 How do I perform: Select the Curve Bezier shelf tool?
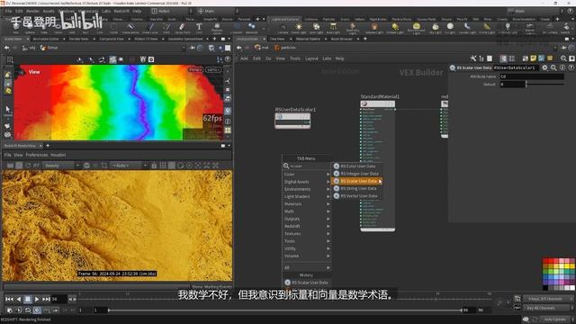tap(130, 28)
